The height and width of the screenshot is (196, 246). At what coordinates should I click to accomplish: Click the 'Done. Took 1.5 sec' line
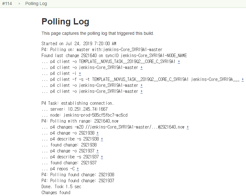(x=61, y=187)
